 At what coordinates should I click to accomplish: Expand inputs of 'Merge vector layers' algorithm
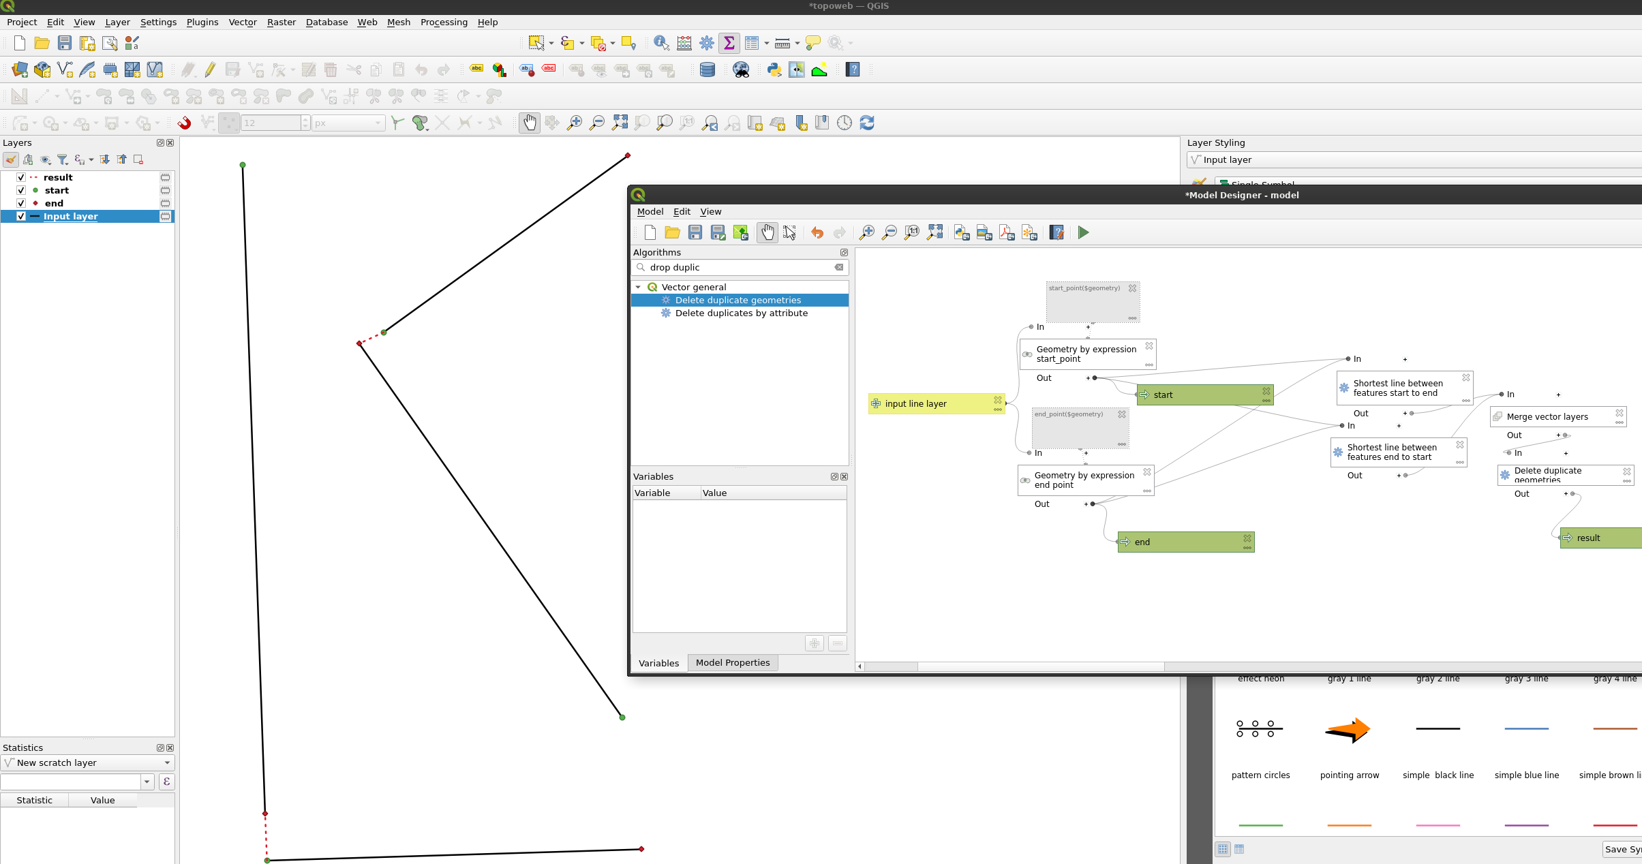[1558, 395]
